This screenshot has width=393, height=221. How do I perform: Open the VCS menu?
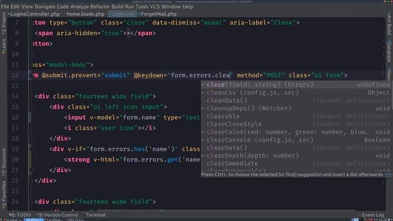tap(155, 7)
